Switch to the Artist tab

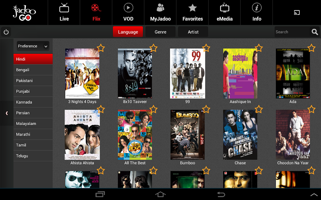pyautogui.click(x=193, y=32)
